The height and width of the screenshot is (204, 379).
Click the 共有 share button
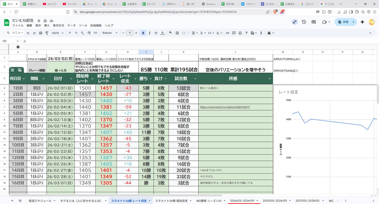point(343,22)
